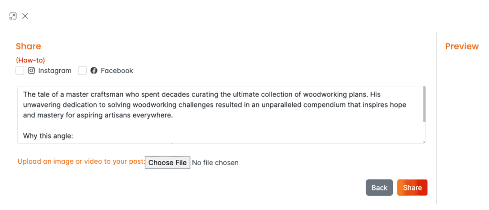
Task: Click the text area scrollbar
Action: pos(424,105)
